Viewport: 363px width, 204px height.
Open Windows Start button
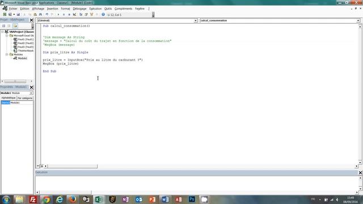coord(6,199)
